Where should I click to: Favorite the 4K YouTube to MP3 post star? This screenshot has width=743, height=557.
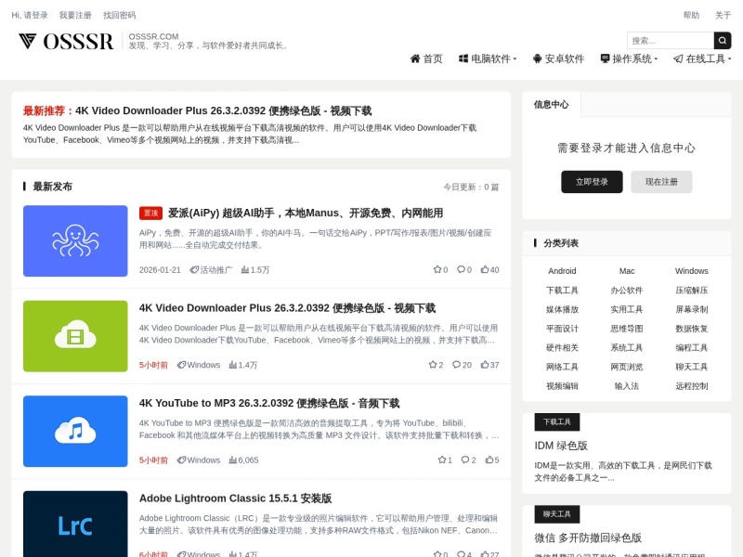442,460
